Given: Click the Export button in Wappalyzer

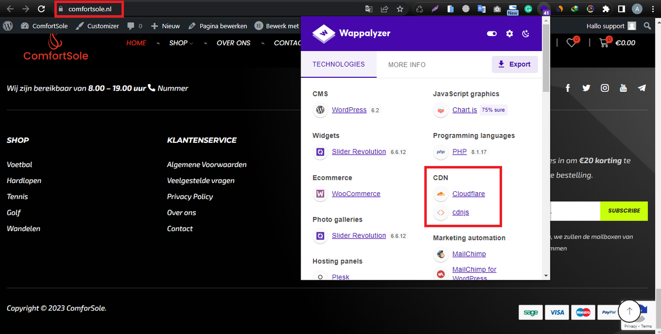Looking at the screenshot, I should click(514, 64).
